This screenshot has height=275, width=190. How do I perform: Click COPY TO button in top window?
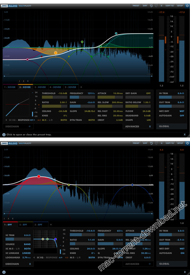(170, 6)
